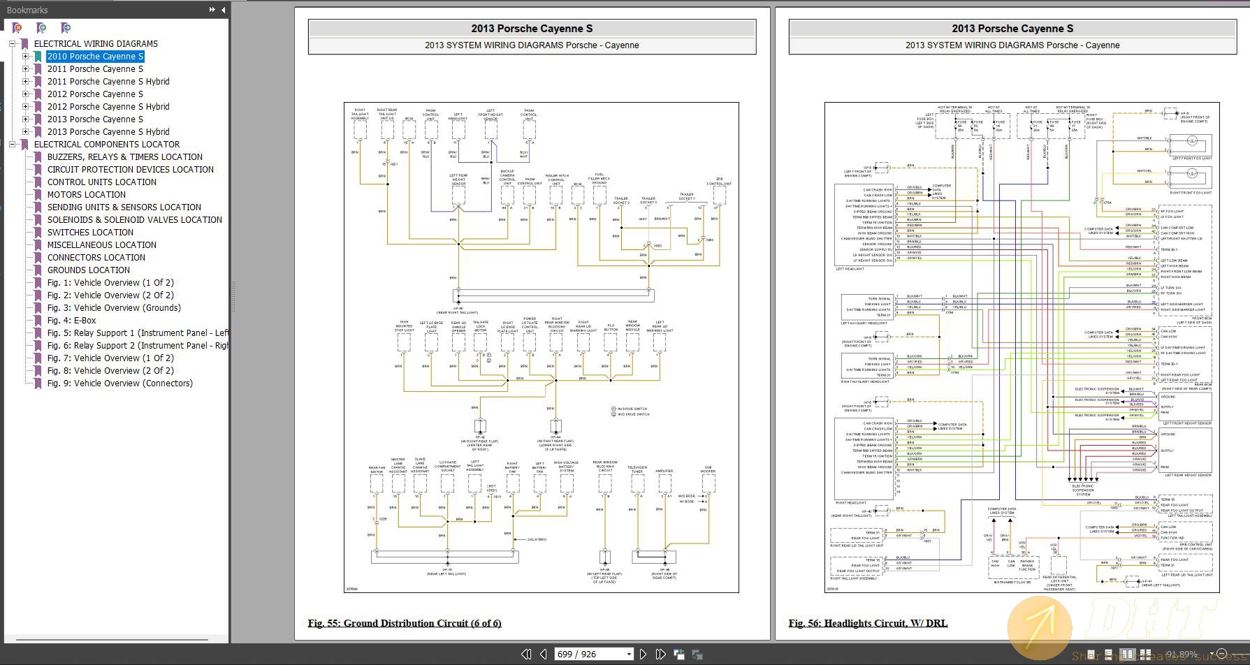Screen dimensions: 1250x665
Task: Open Fig. 1: Vehicle Overview (1 Of 2)
Action: pyautogui.click(x=110, y=282)
